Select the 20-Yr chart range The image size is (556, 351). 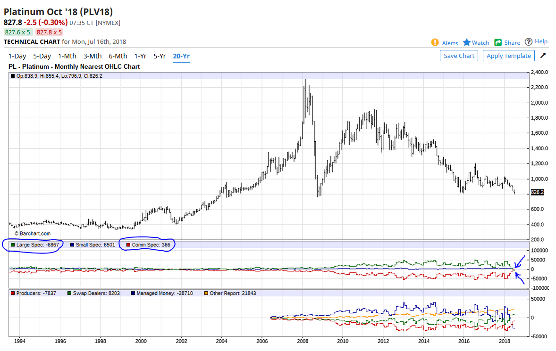[181, 56]
